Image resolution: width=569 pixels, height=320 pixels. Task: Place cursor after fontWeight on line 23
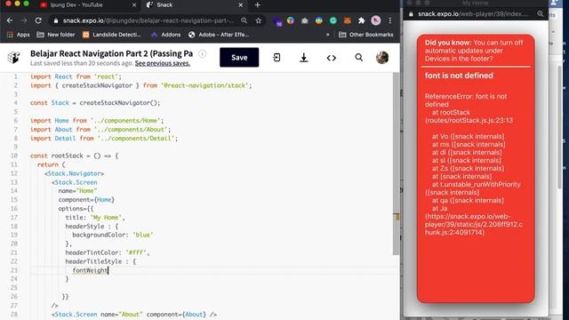point(108,270)
